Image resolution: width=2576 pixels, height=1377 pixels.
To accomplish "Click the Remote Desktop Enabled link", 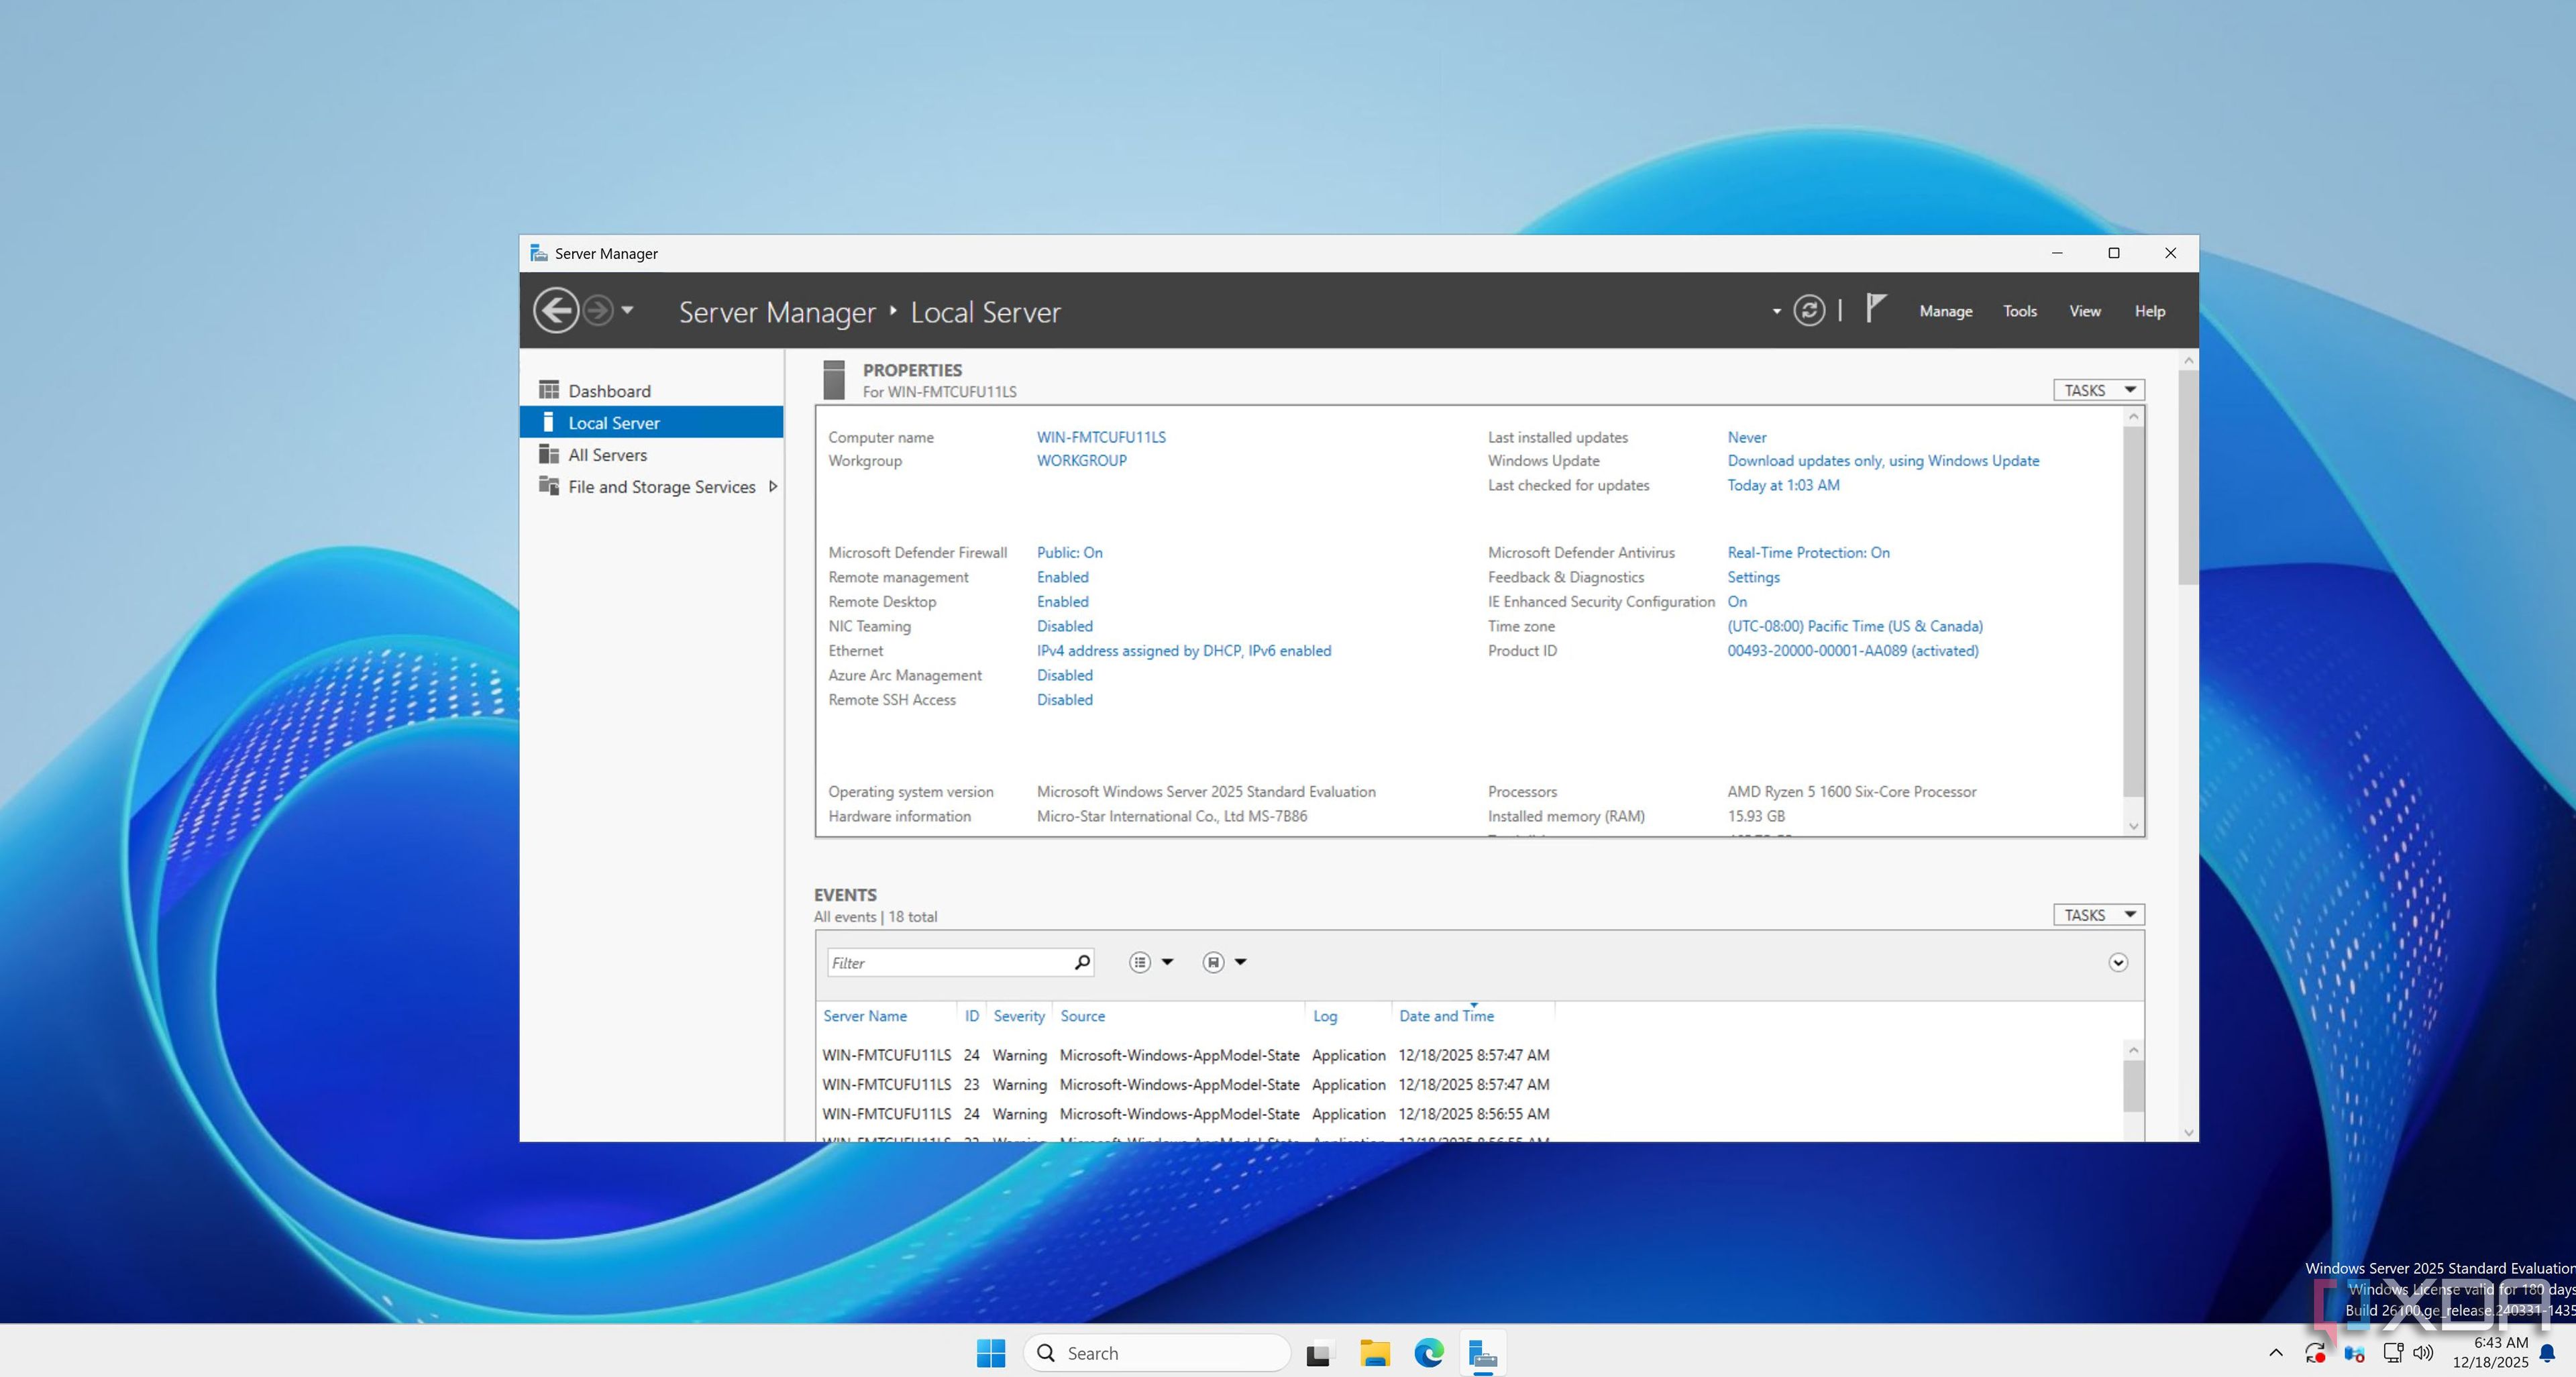I will pos(1062,602).
